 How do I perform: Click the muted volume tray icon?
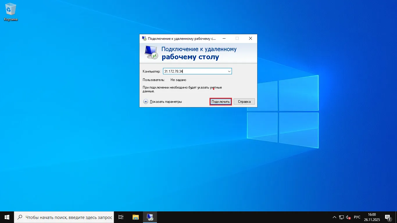(x=348, y=217)
